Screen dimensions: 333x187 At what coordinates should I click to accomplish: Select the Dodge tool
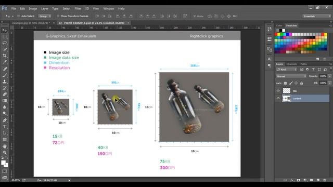[x=5, y=113]
